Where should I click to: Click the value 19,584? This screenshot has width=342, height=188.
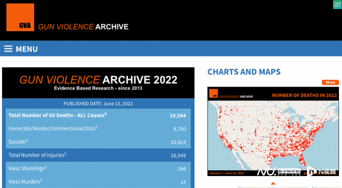(178, 116)
